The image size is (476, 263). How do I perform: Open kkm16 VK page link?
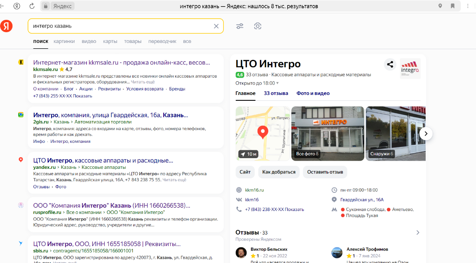(x=252, y=200)
